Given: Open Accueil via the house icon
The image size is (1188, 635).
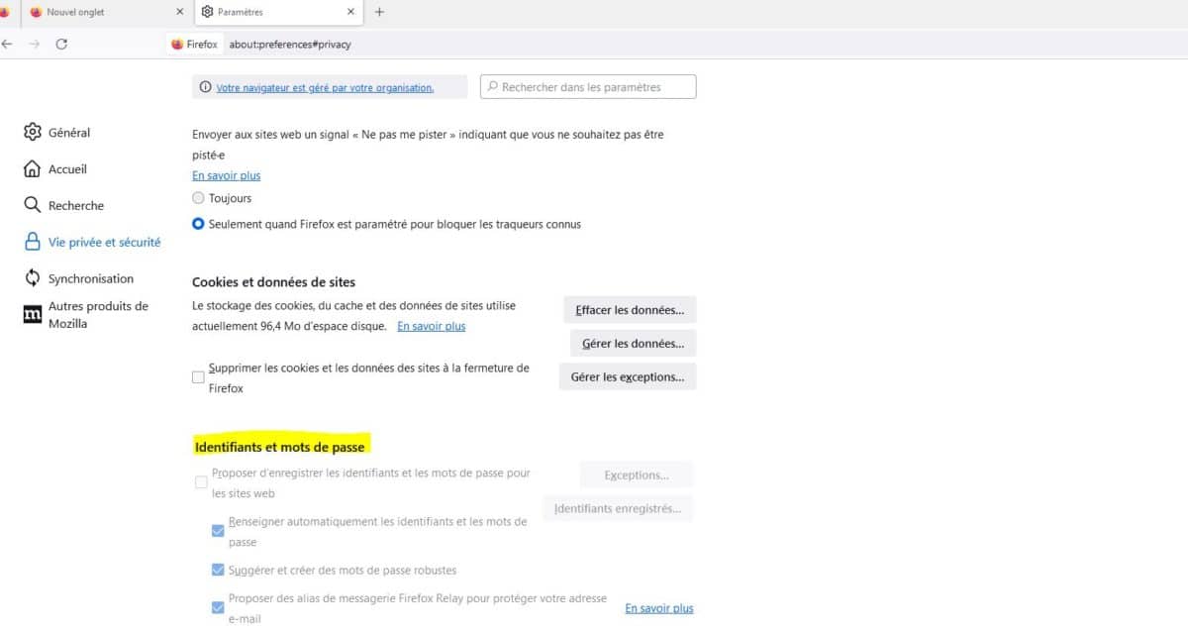Looking at the screenshot, I should tap(33, 169).
